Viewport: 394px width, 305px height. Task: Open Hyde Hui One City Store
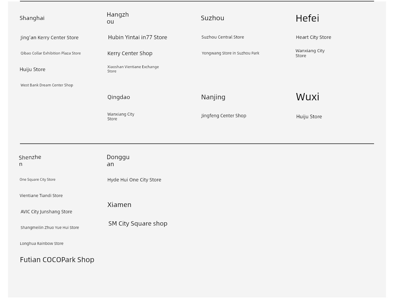134,180
